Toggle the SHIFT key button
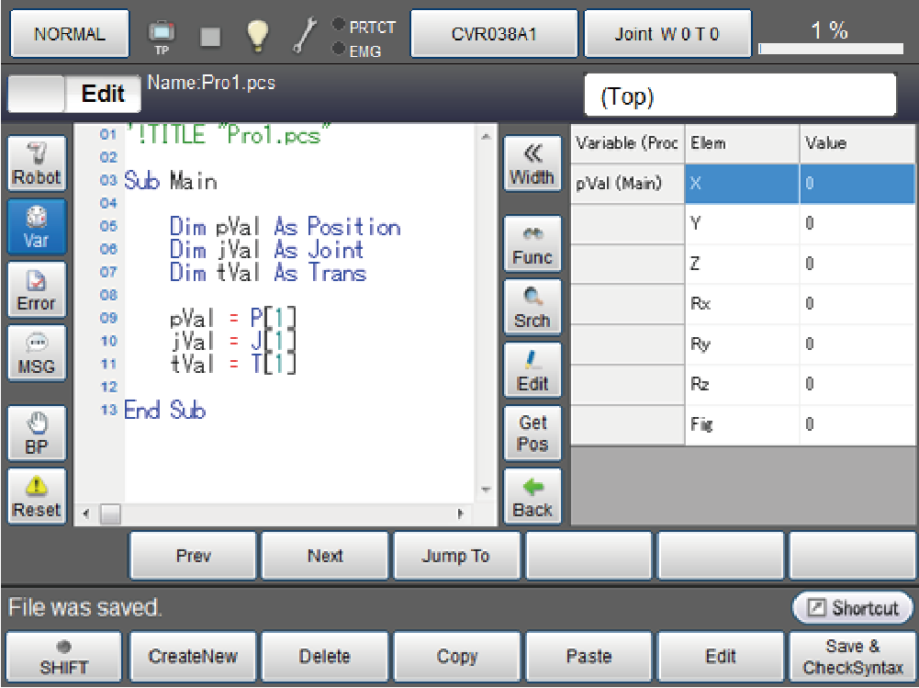This screenshot has width=919, height=688. [x=63, y=657]
